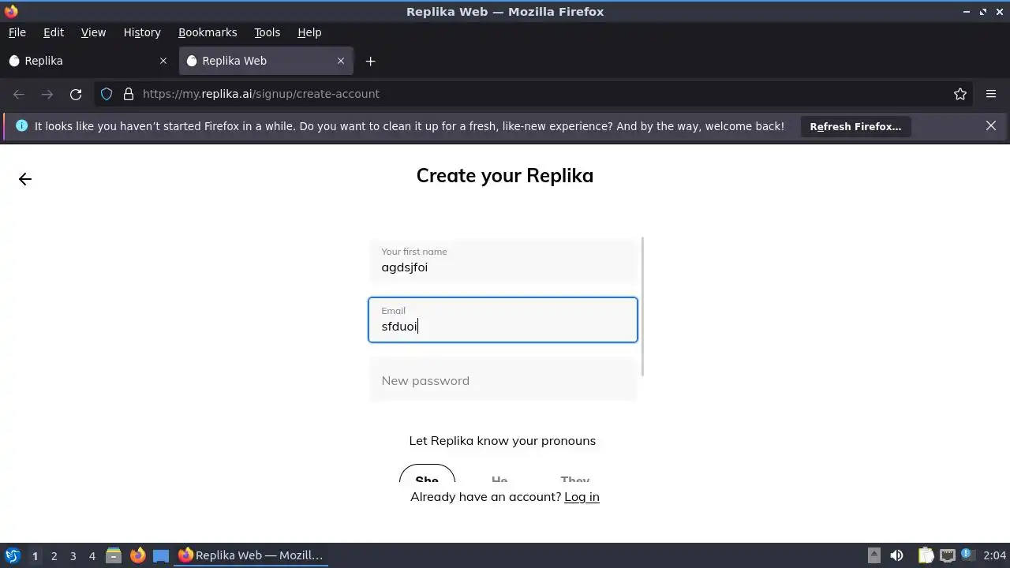Click Let Replika know your pronouns text
Viewport: 1010px width, 568px height.
503,441
